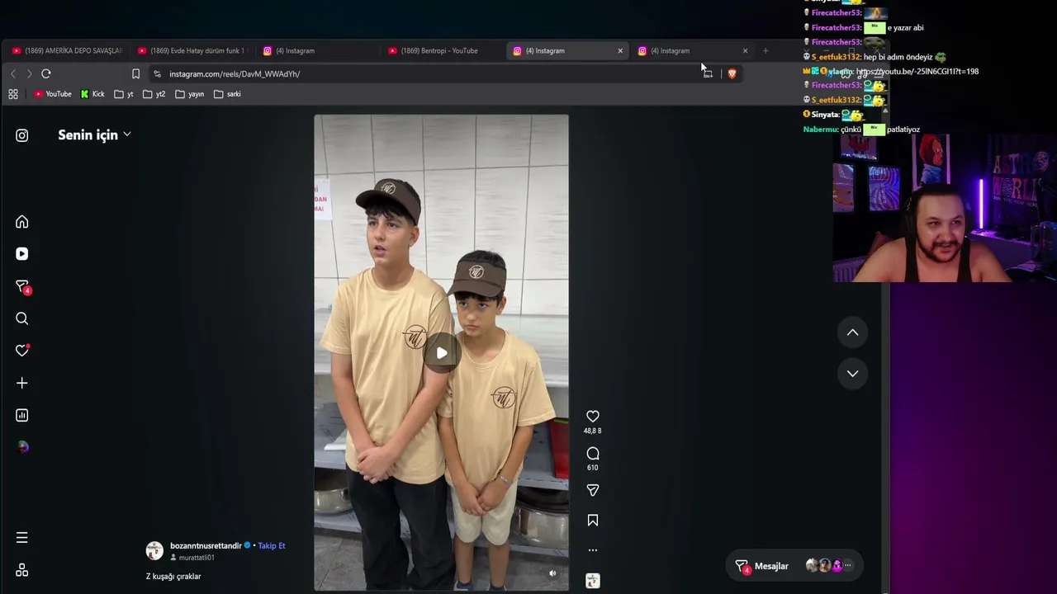Open Brave Shields icon
The image size is (1057, 594).
click(732, 73)
